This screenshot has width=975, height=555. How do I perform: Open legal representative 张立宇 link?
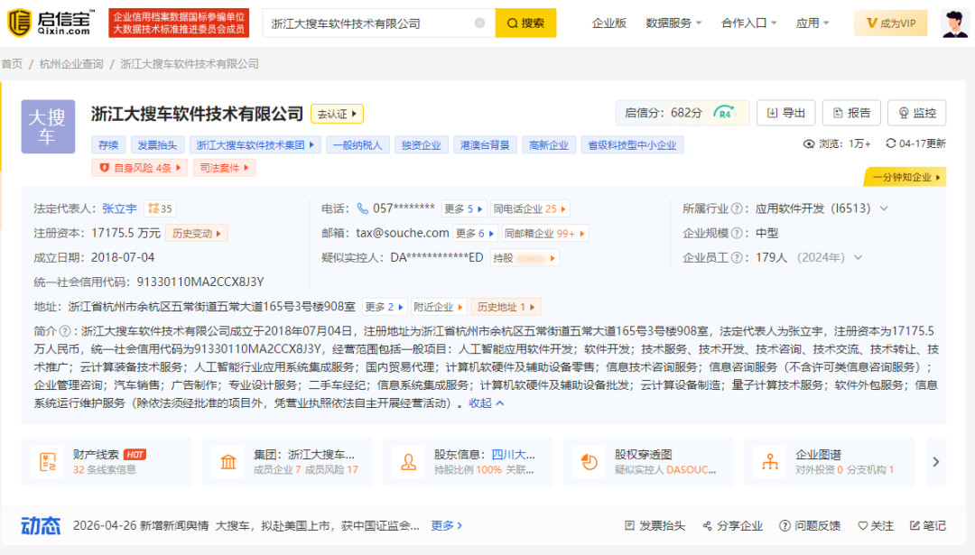pos(119,208)
